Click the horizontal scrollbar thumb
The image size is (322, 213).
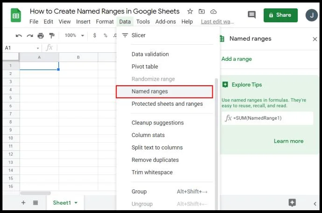click(35, 193)
